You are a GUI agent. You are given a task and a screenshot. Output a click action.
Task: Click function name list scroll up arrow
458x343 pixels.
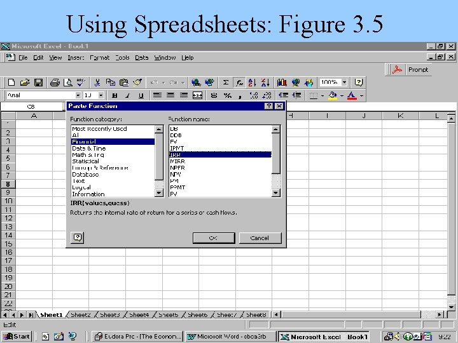point(275,129)
